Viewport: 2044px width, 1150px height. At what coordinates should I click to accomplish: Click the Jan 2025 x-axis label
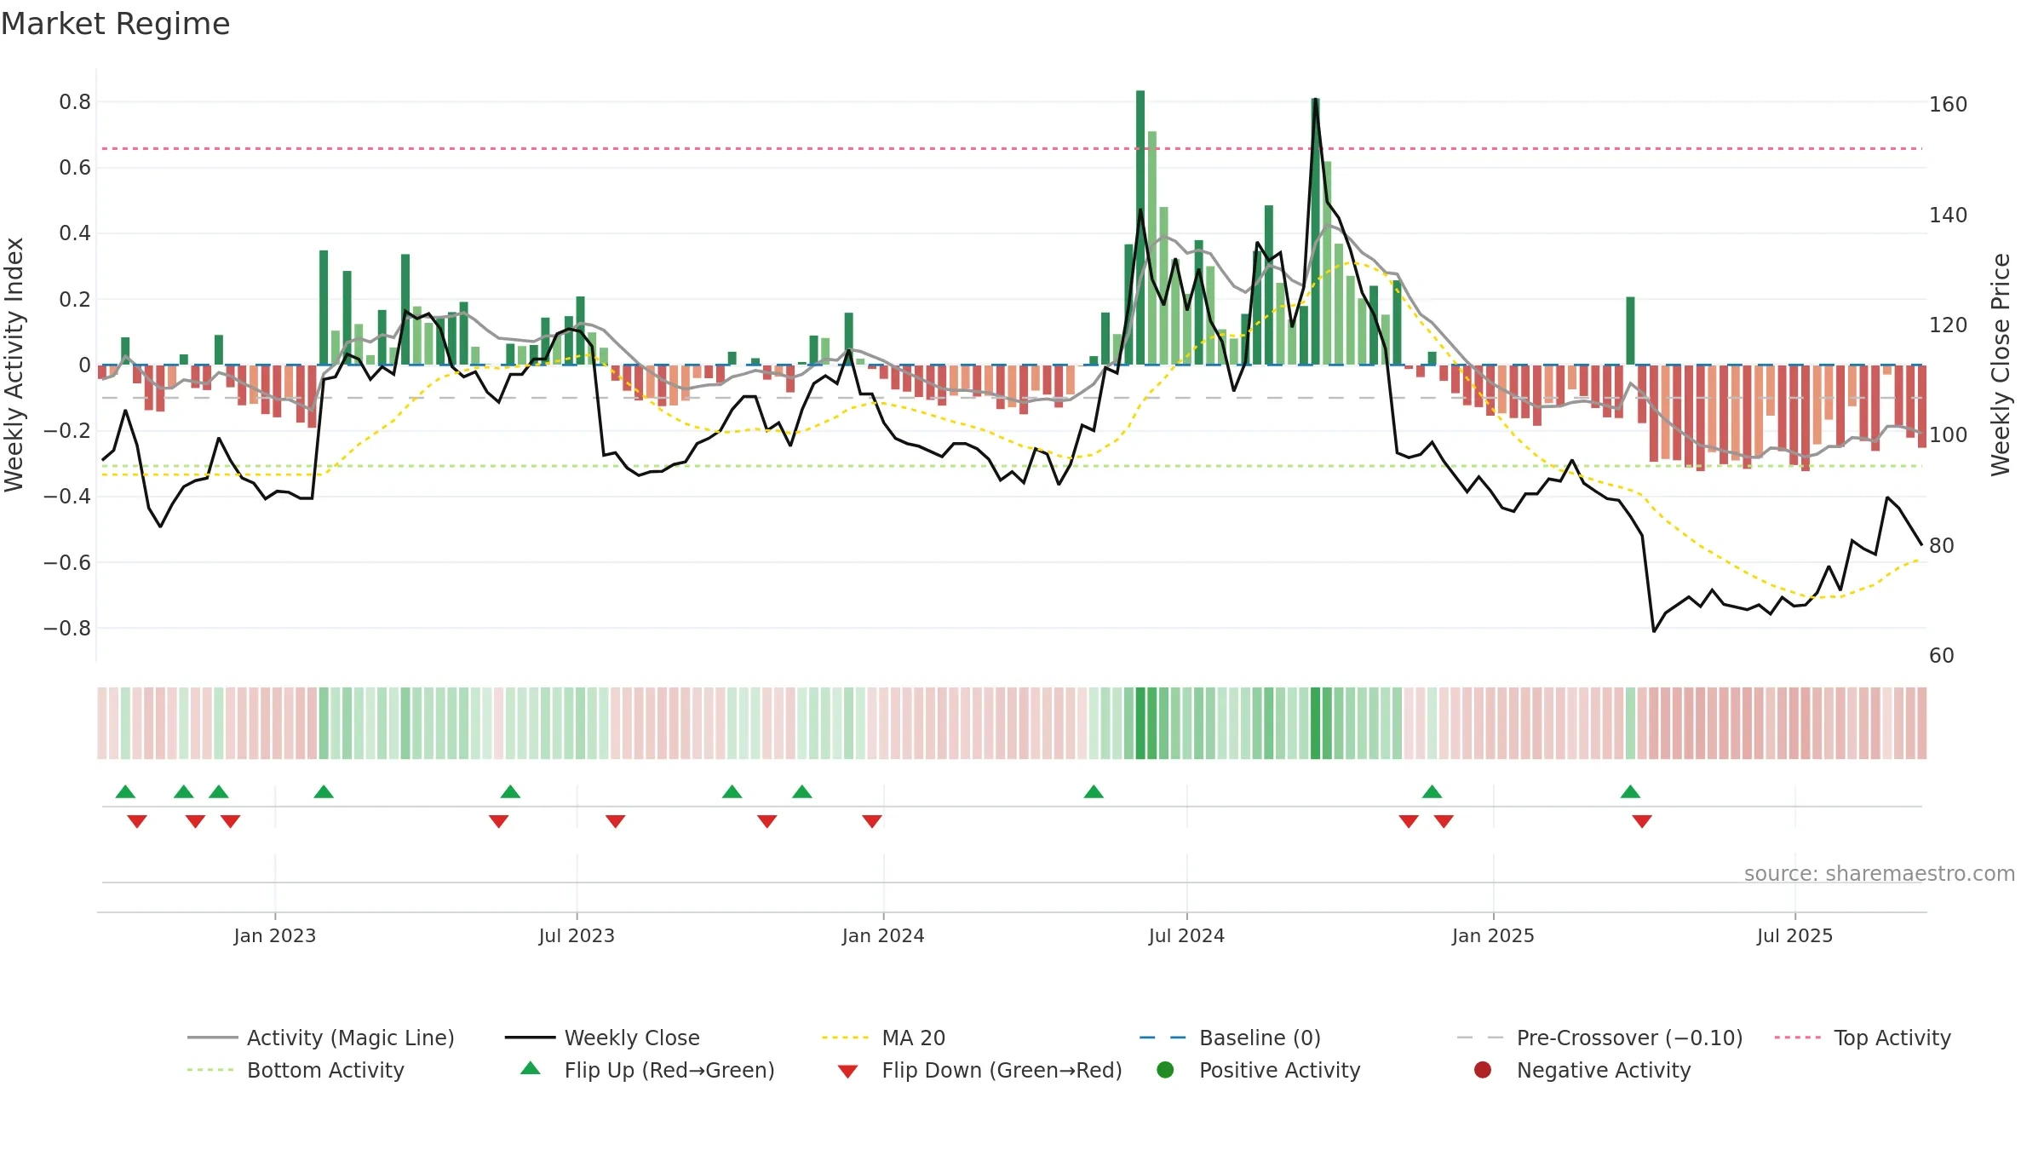pos(1493,935)
